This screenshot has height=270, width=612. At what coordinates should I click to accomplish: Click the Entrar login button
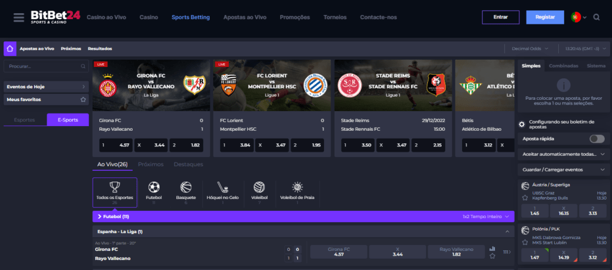[500, 17]
